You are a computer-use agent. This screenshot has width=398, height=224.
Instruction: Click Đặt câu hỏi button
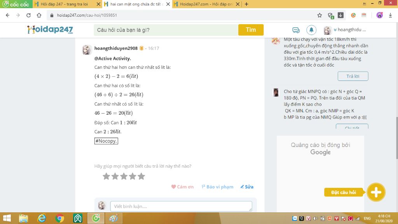tap(344, 192)
